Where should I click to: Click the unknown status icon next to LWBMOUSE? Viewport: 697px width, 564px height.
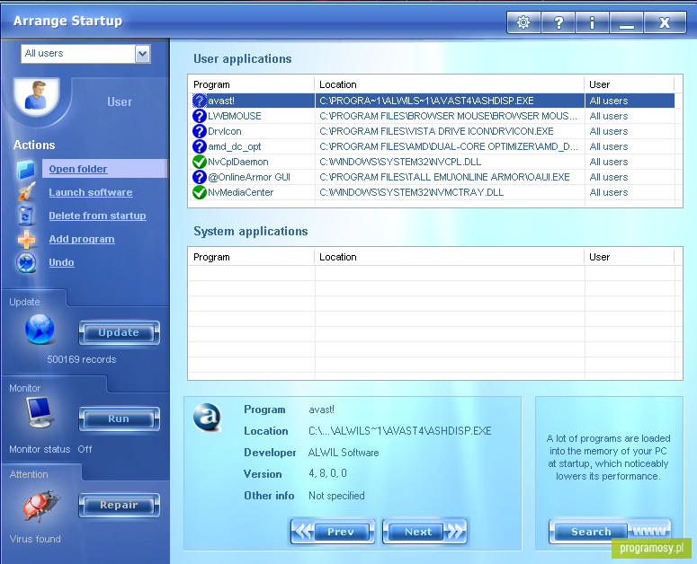tap(200, 116)
